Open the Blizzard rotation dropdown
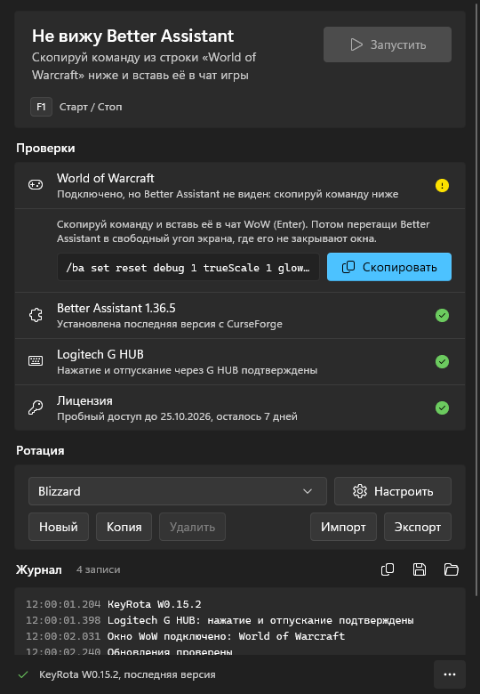The width and height of the screenshot is (480, 694). 178,491
